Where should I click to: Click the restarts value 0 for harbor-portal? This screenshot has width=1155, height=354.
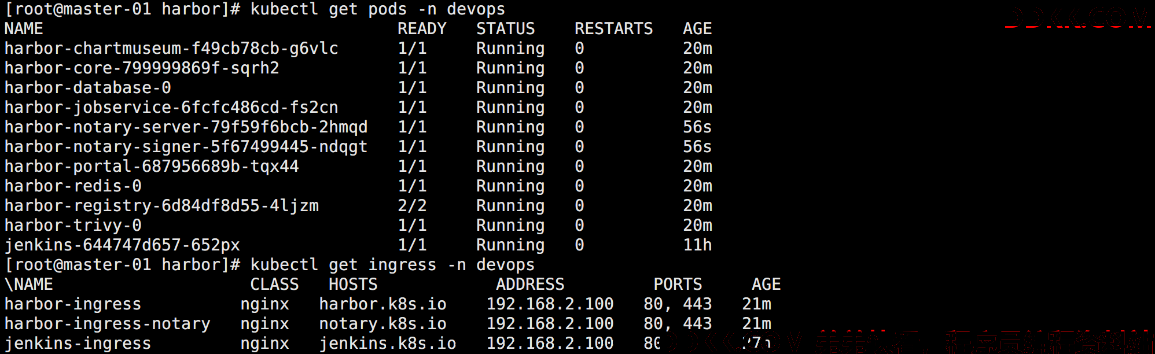click(x=579, y=167)
